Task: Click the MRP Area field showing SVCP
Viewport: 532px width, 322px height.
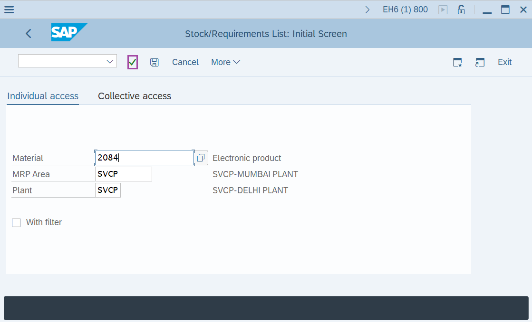Action: [x=123, y=174]
